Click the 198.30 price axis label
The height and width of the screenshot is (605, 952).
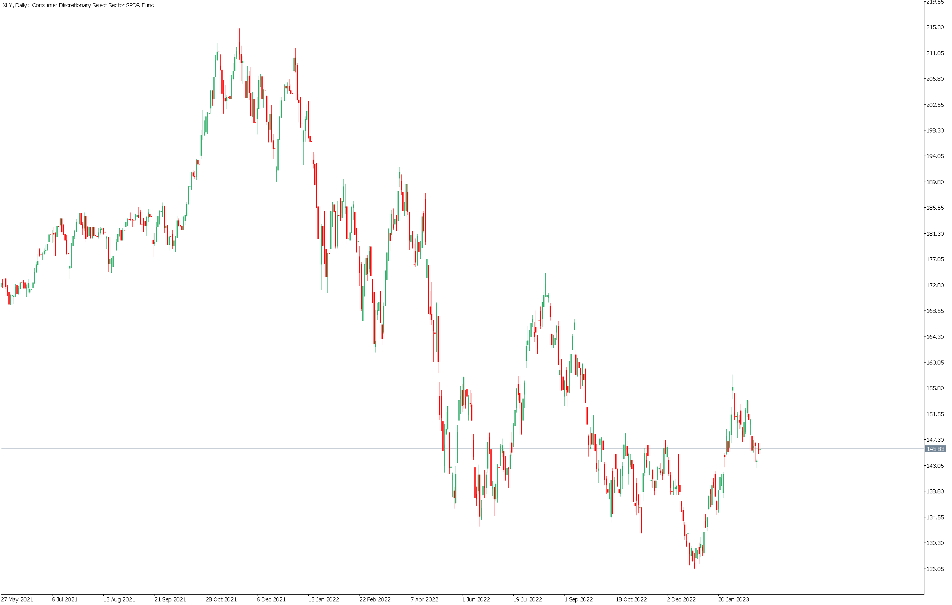coord(936,130)
